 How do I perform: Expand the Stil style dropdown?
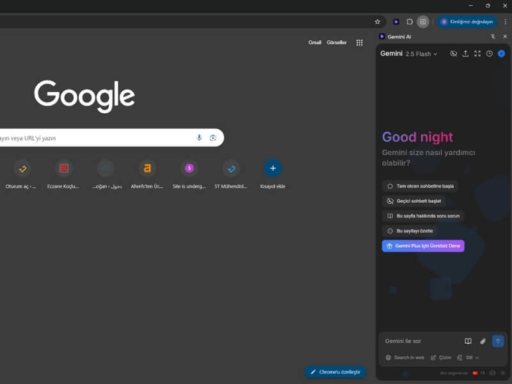(x=470, y=357)
